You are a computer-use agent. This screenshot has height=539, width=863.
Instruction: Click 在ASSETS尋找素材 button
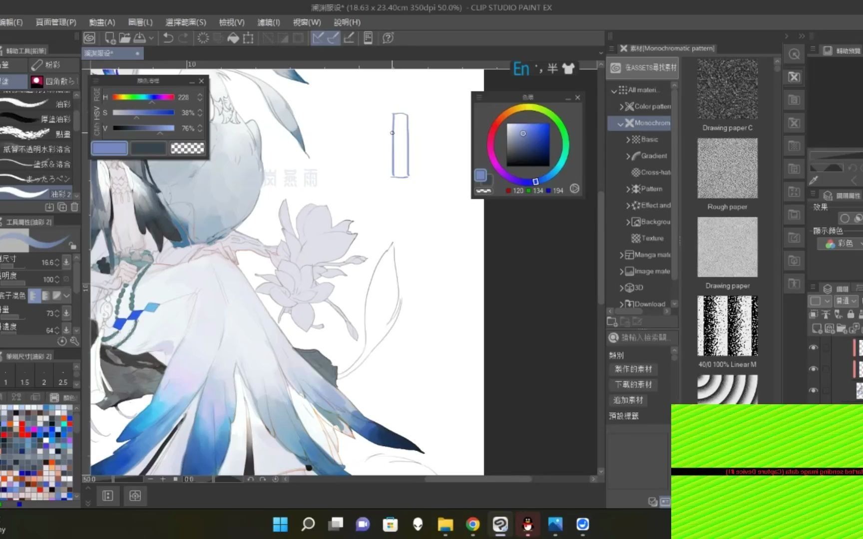click(x=642, y=67)
